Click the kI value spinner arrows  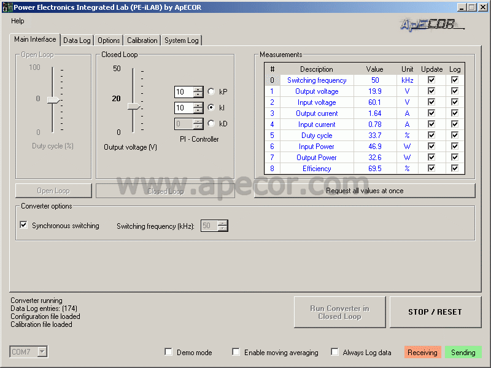pyautogui.click(x=198, y=108)
